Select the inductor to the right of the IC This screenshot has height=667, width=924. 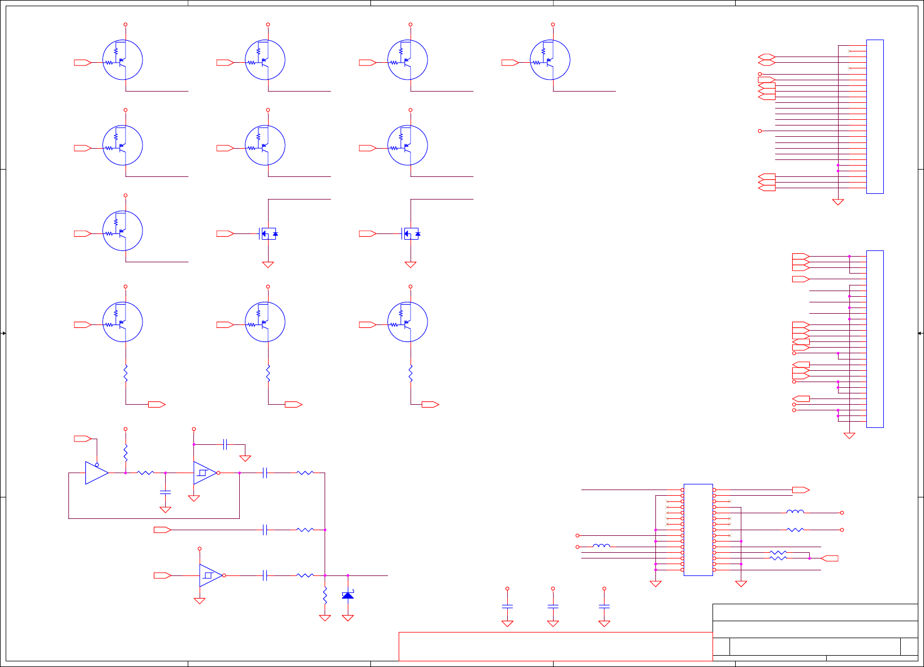click(x=795, y=512)
